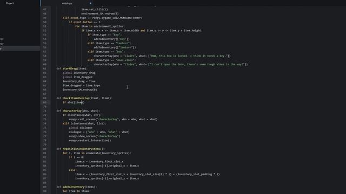This screenshot has height=194, width=346.
Task: Click the line 'addToInventory(["lantern"])'
Action: (x=115, y=47)
